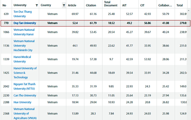This screenshot has height=120, width=191.
Task: Select Country cell in Hue University row
Action: [x=52, y=102]
